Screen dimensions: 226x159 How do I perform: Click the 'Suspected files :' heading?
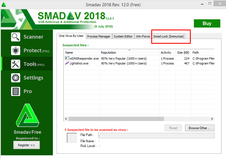[x=75, y=45]
